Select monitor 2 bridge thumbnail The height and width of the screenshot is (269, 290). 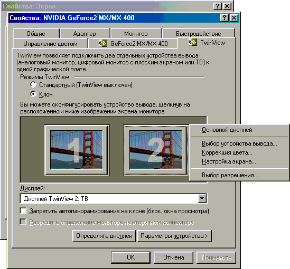click(x=156, y=150)
